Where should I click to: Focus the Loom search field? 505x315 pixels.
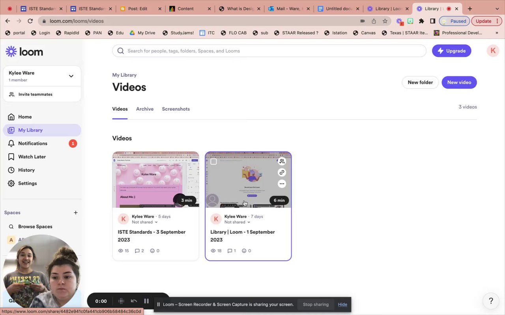click(269, 51)
